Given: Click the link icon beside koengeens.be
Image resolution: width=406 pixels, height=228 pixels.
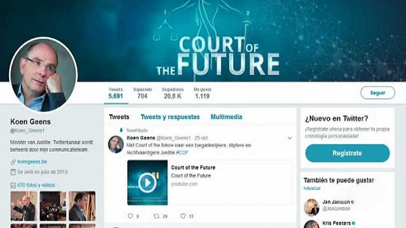Looking at the screenshot, I should pos(13,162).
